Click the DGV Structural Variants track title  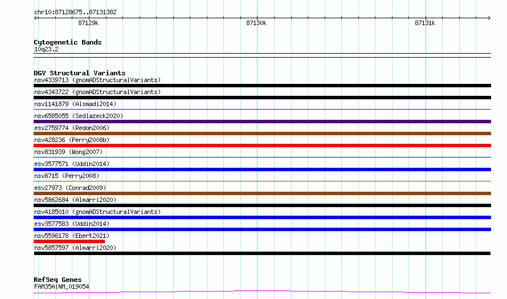point(80,73)
